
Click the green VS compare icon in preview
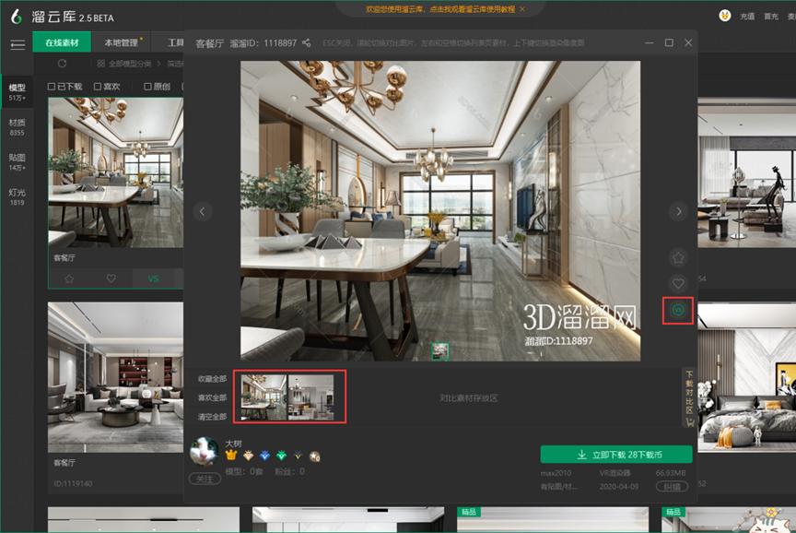point(678,311)
